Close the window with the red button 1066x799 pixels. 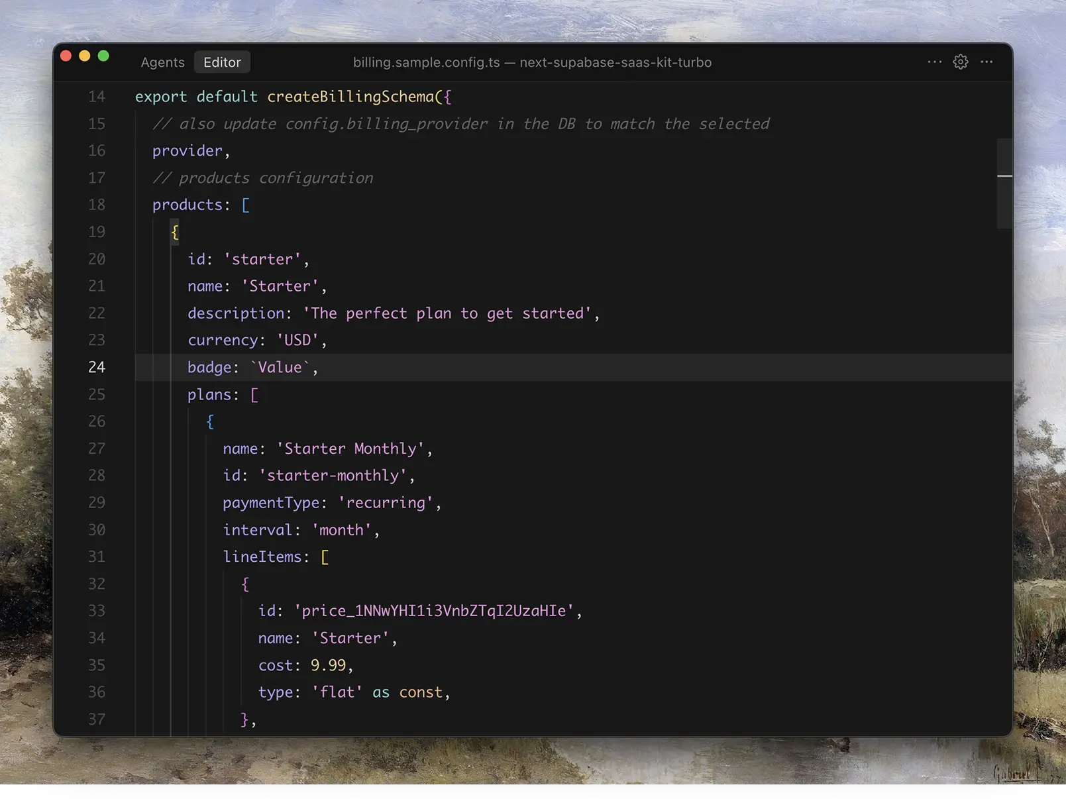66,56
